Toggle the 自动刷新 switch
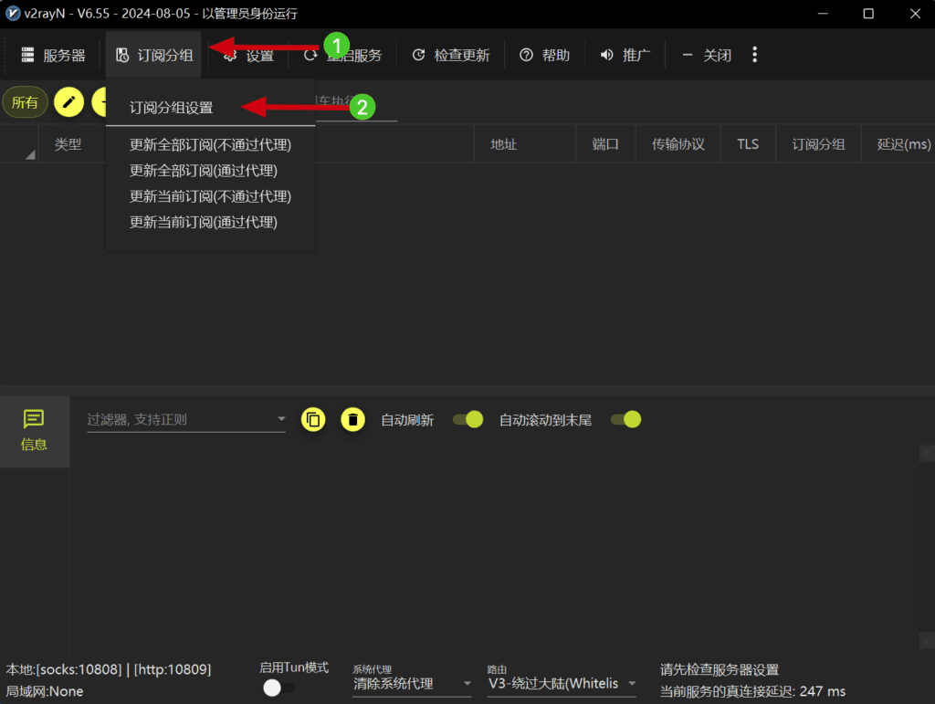This screenshot has width=935, height=704. [x=468, y=420]
